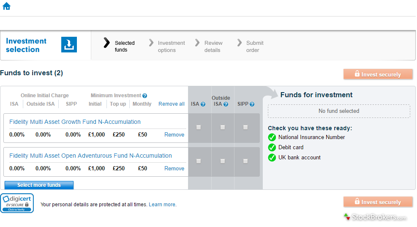Open Fidelity Multi Asset Growth Fund N-Accumulation link
The image size is (417, 227).
tap(75, 122)
